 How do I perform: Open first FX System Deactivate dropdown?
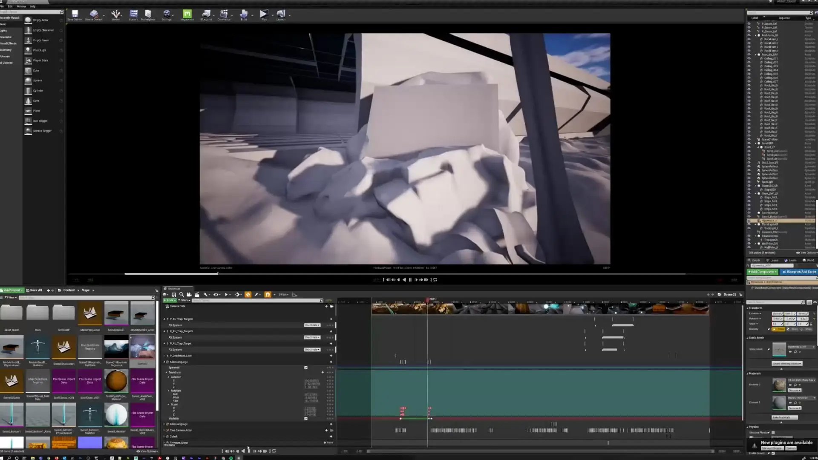tap(312, 325)
